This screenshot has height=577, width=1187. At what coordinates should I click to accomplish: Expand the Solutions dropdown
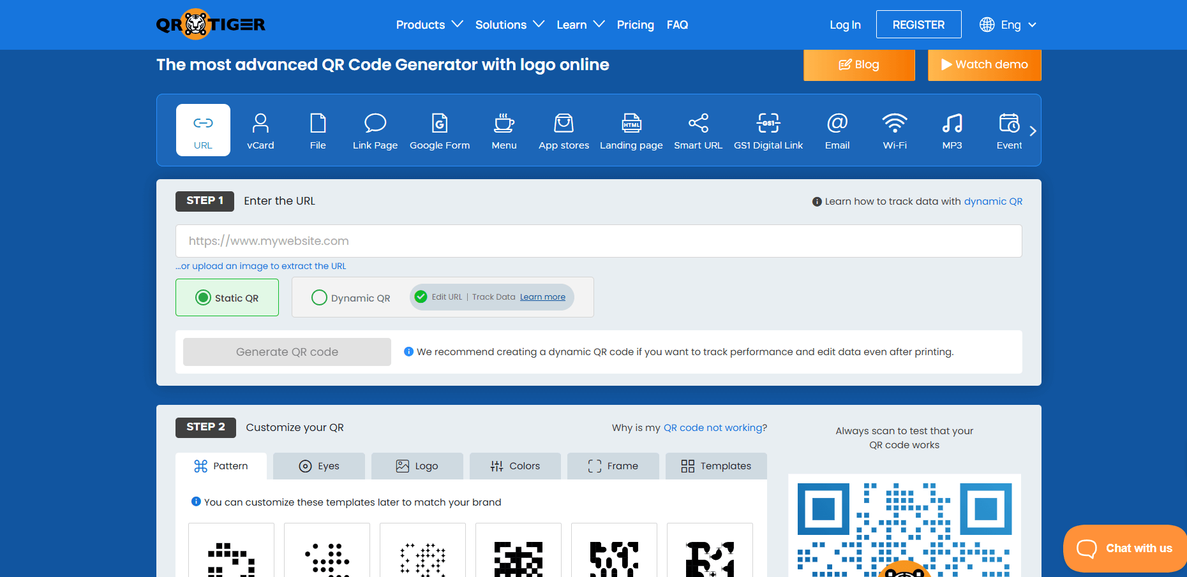point(510,25)
